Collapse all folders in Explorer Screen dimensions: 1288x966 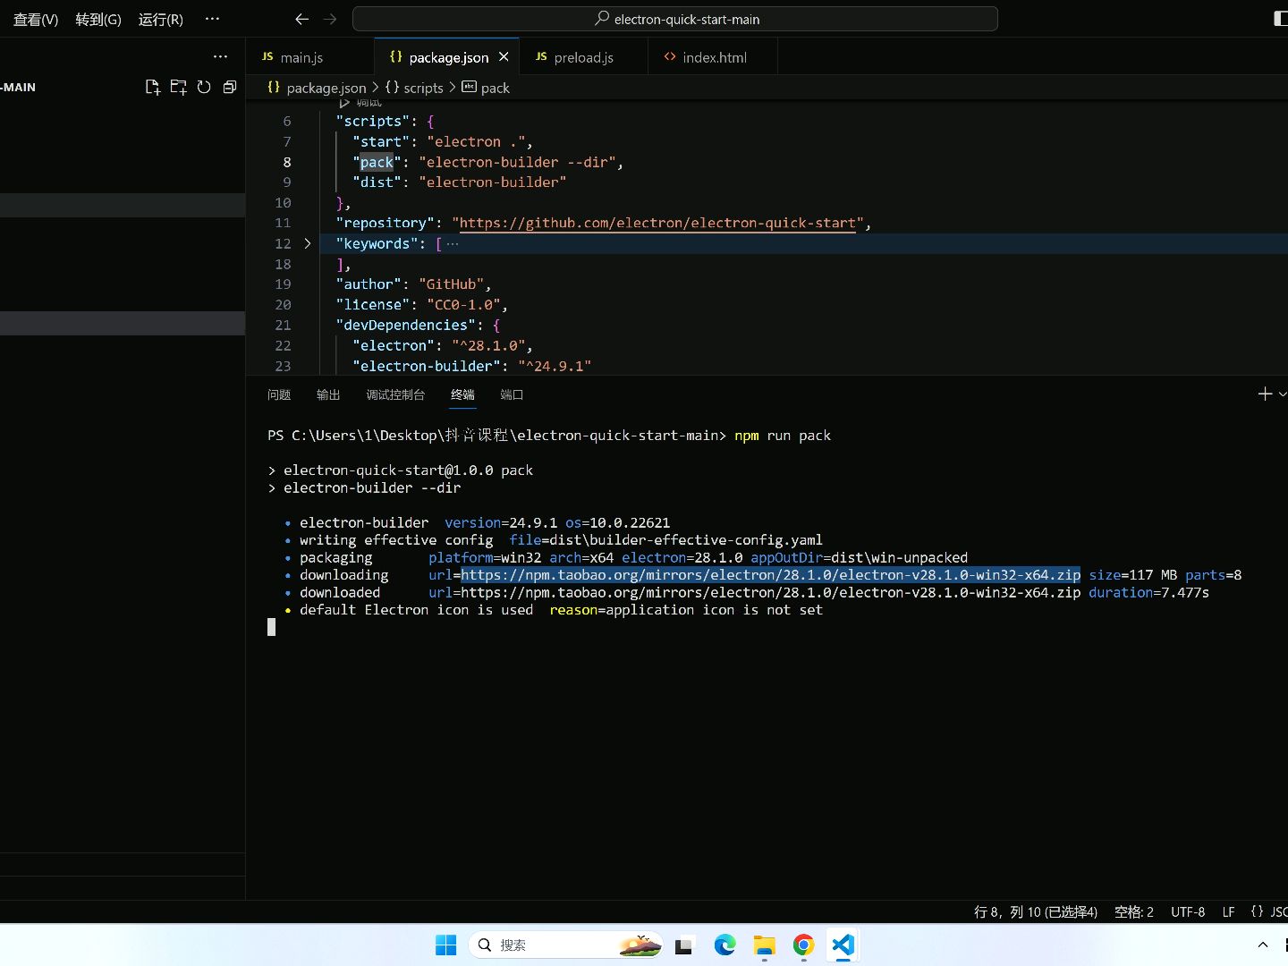click(230, 87)
